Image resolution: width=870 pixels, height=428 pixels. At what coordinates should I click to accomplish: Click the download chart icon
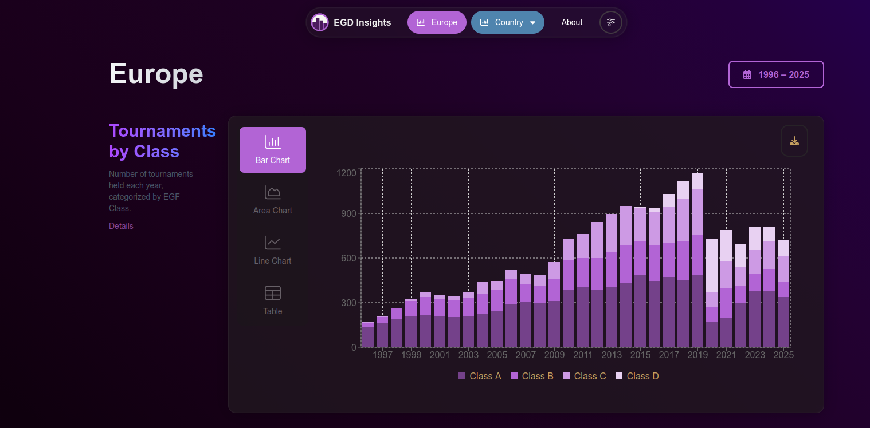tap(794, 141)
